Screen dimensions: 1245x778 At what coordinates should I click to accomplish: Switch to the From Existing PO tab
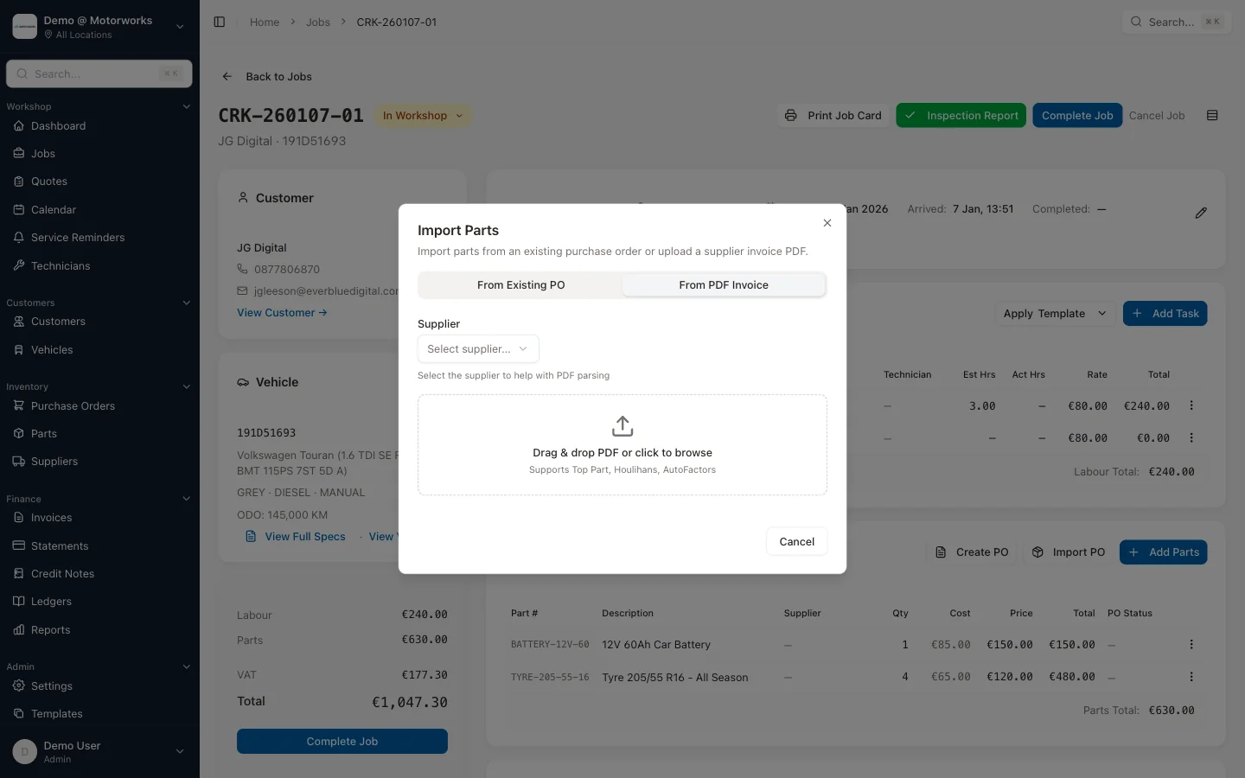[520, 284]
